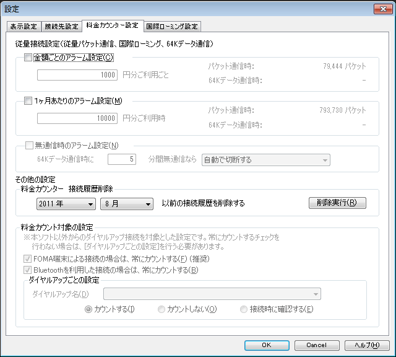Image resolution: width=396 pixels, height=357 pixels.
Task: Toggle FOMA端末 always-count checkbox
Action: 28,259
